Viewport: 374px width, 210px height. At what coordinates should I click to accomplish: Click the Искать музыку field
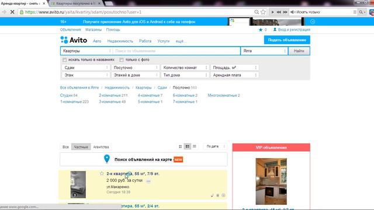(321, 12)
